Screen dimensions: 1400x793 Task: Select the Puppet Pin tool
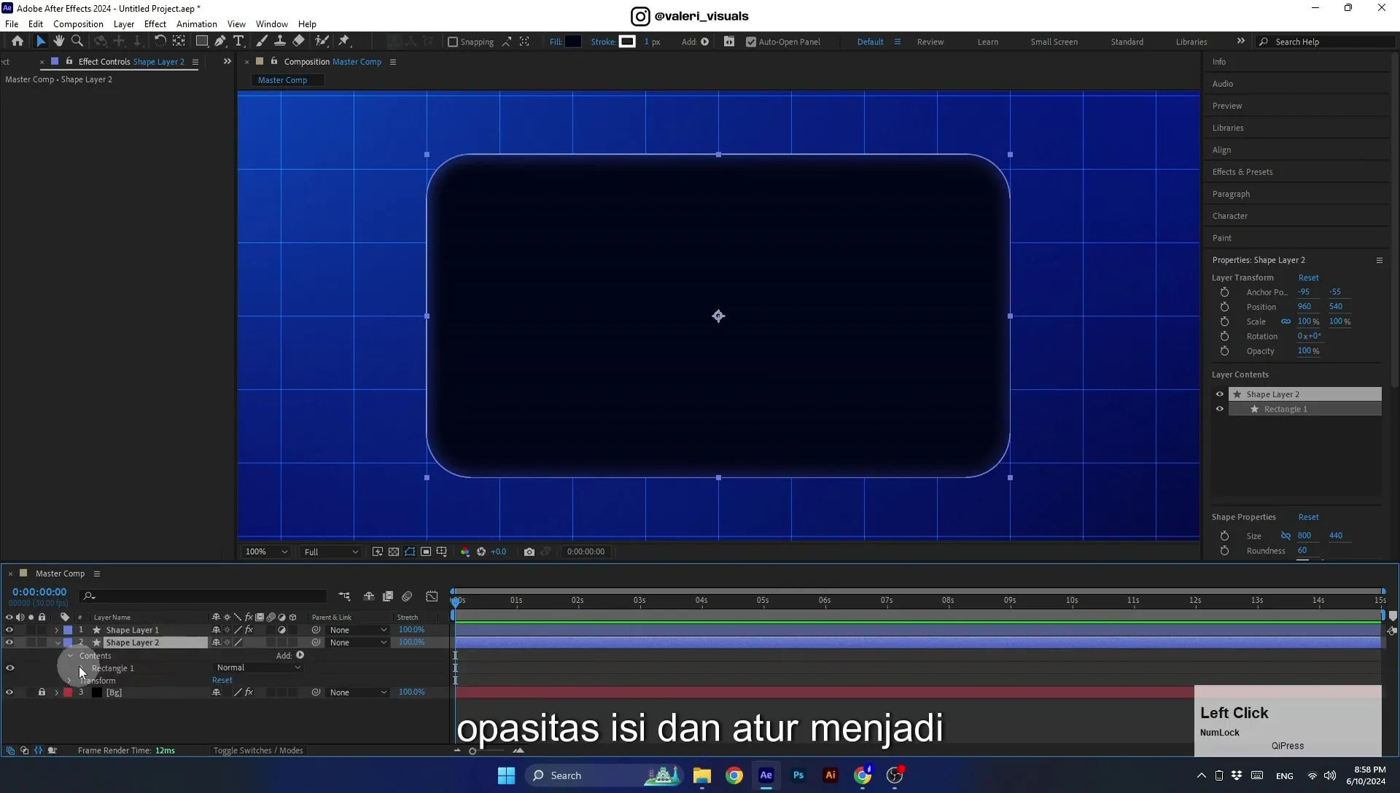coord(344,42)
